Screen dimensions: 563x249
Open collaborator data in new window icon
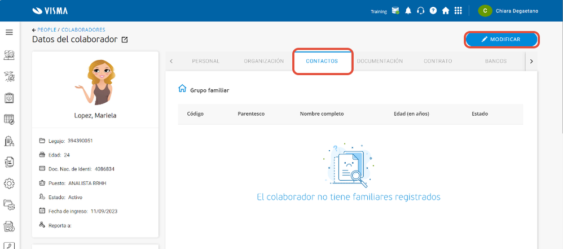125,40
